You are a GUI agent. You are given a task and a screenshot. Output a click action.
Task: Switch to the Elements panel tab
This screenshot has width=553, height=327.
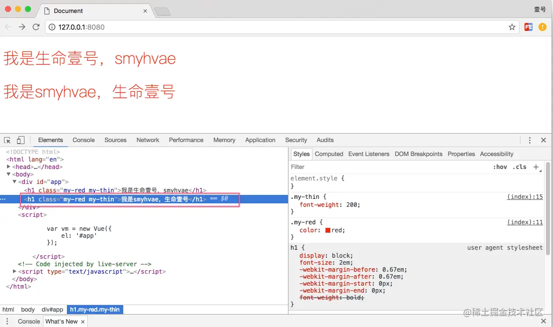(x=50, y=140)
